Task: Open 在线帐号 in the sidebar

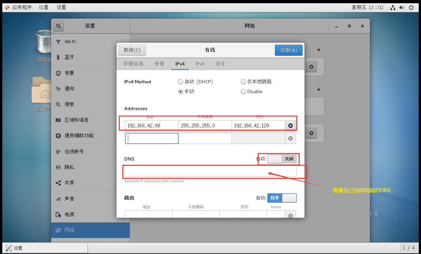Action: coord(90,151)
